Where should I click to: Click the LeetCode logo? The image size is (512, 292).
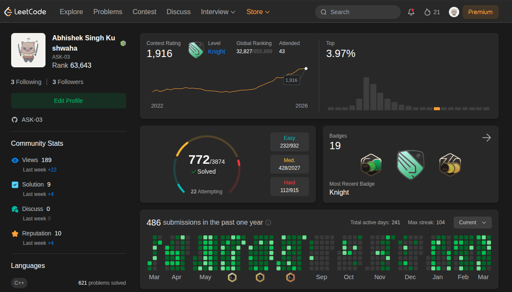pyautogui.click(x=25, y=12)
